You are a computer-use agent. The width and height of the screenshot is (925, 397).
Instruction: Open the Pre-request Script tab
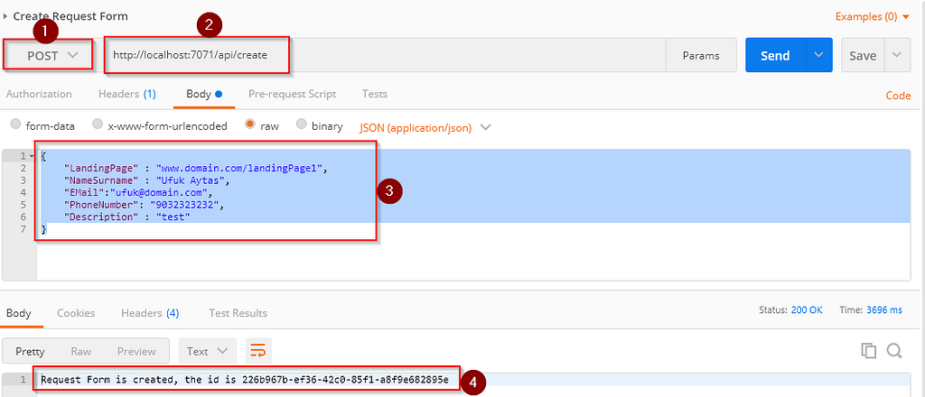[292, 94]
